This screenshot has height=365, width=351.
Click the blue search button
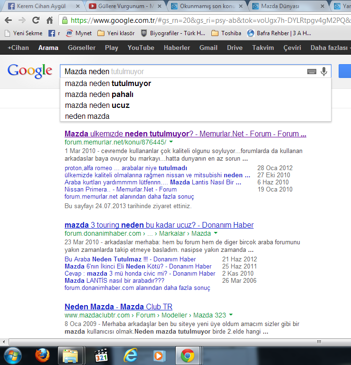[x=345, y=71]
